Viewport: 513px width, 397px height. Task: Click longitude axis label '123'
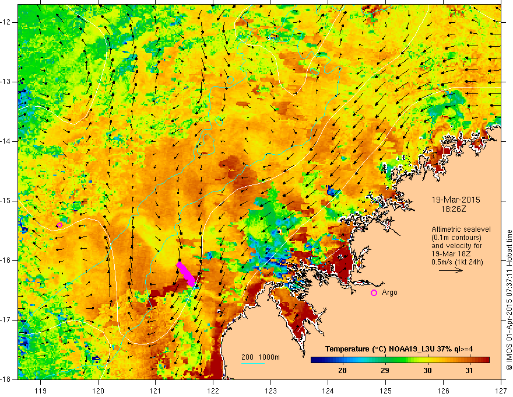pyautogui.click(x=270, y=391)
